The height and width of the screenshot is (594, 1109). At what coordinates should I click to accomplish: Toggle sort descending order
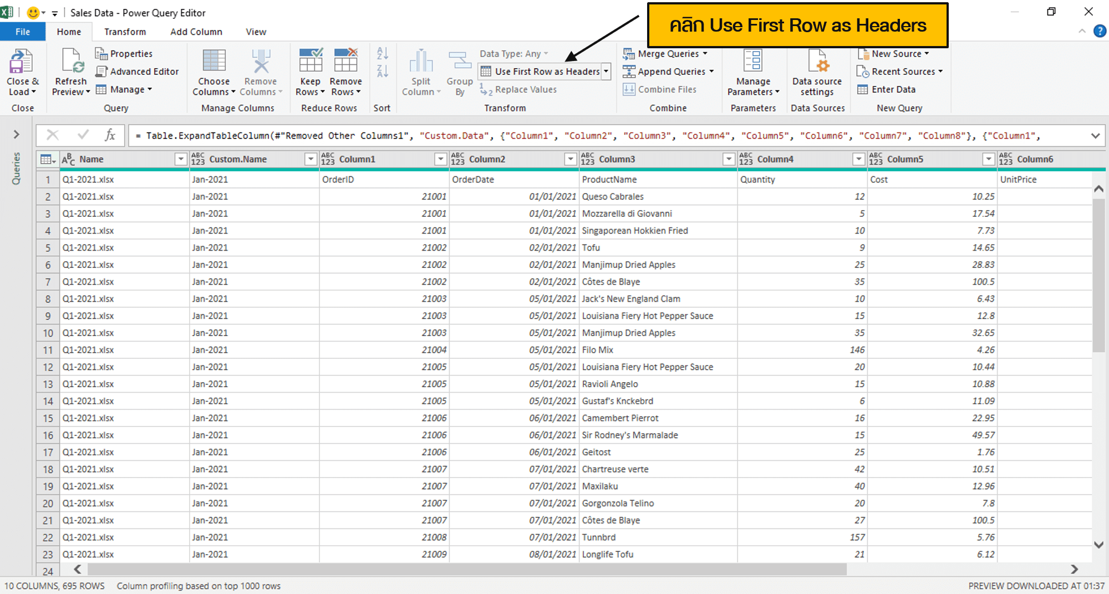(x=381, y=70)
